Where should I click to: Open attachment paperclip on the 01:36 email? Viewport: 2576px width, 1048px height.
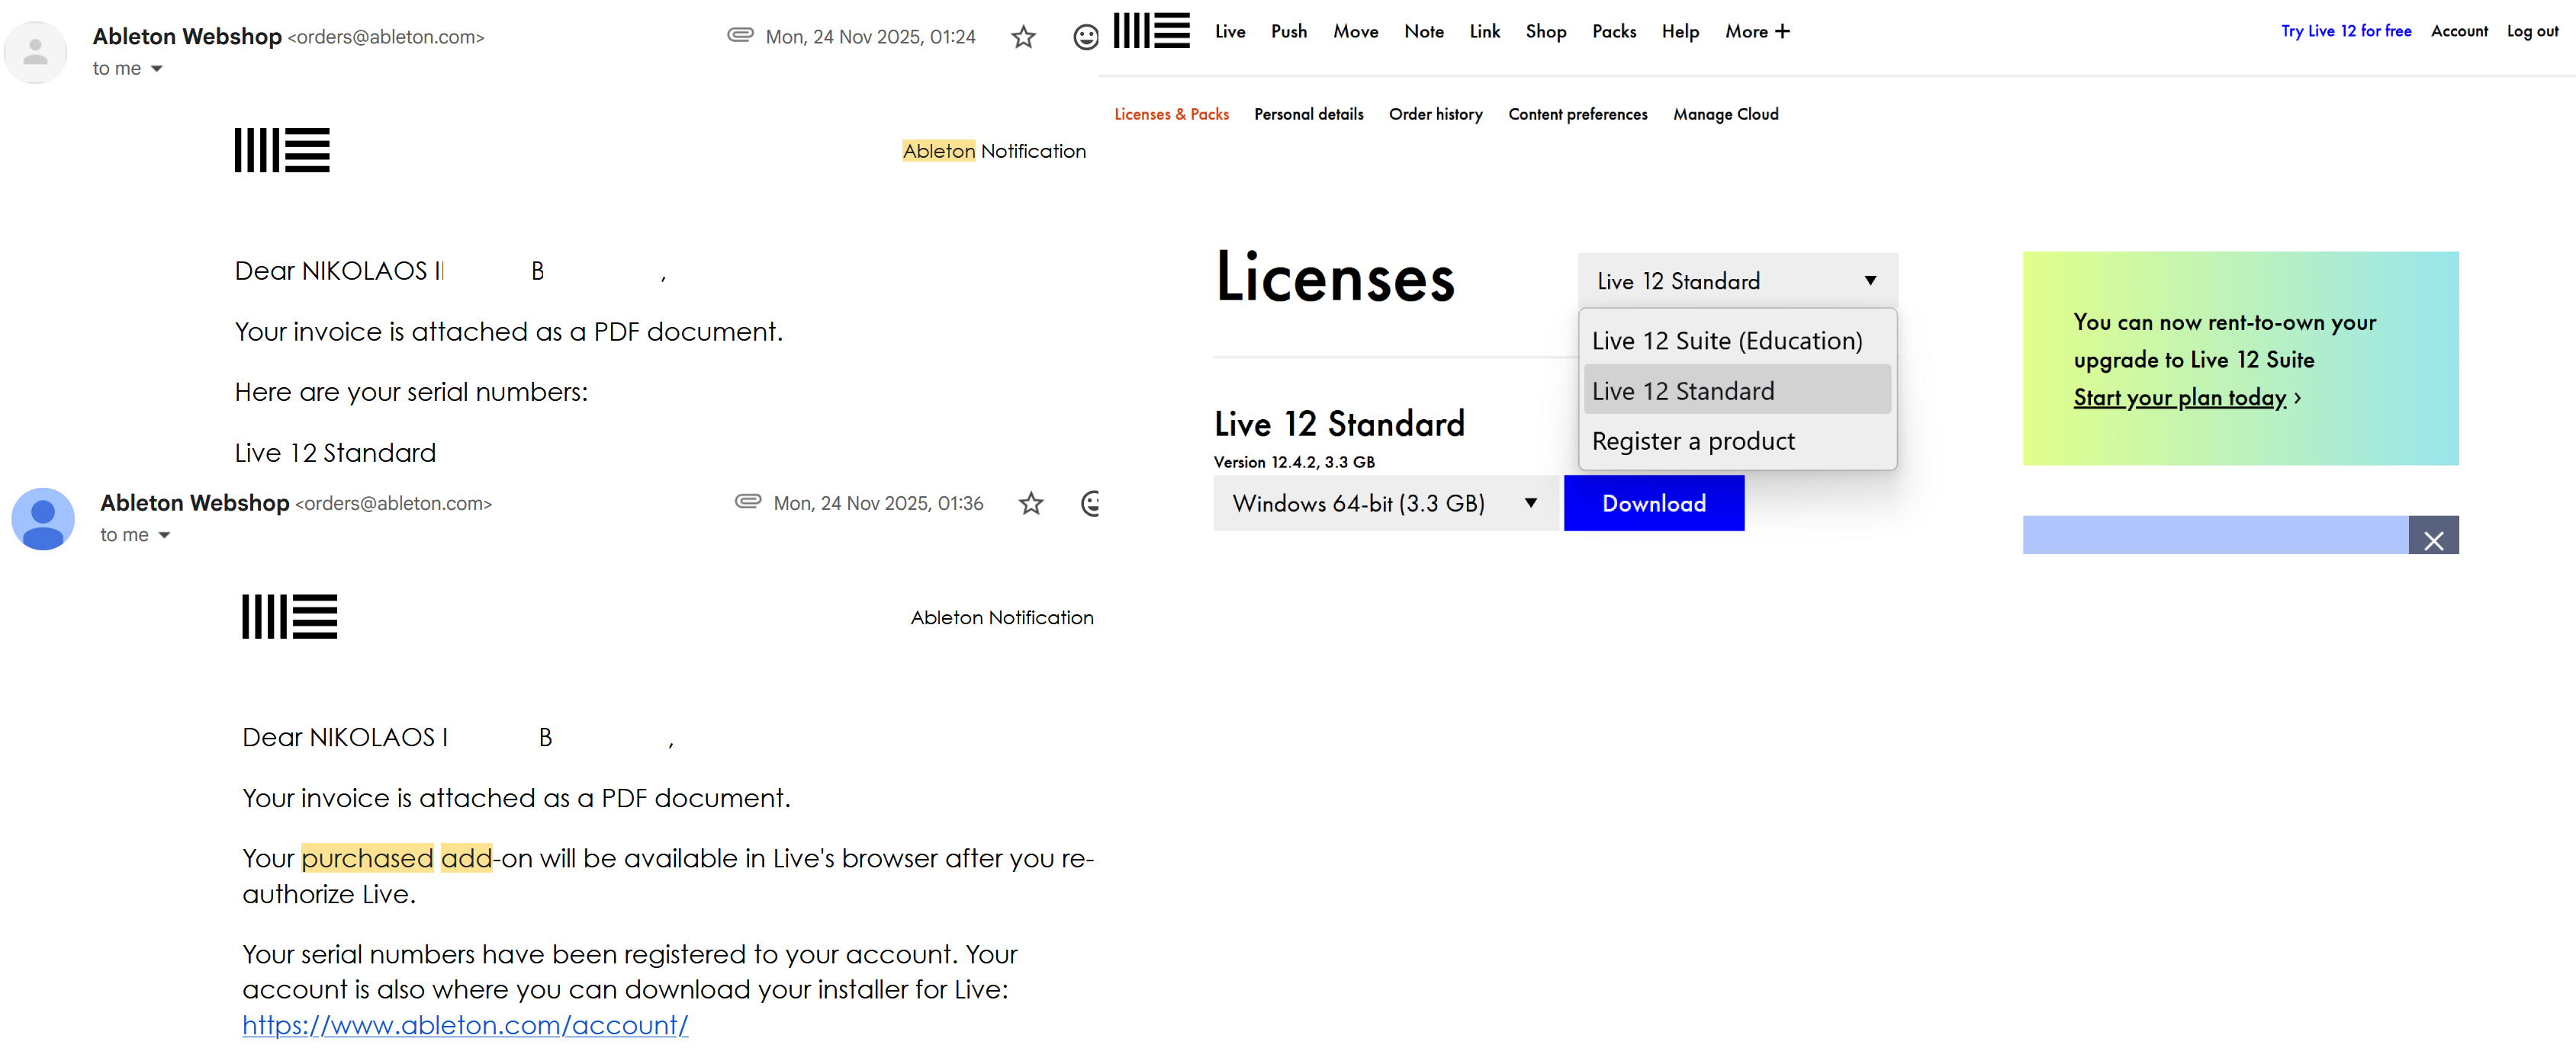pos(748,502)
